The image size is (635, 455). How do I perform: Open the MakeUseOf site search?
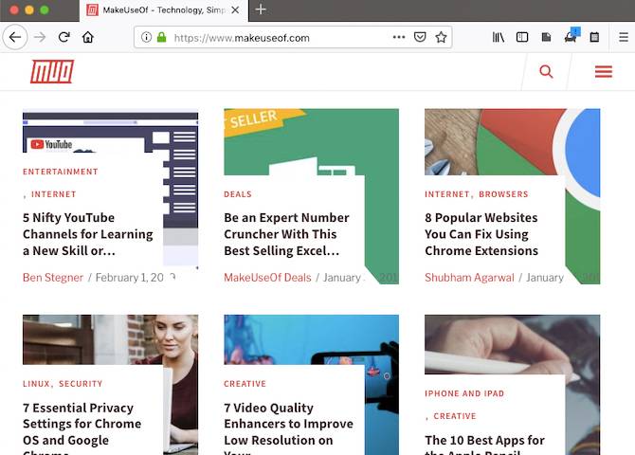tap(546, 72)
